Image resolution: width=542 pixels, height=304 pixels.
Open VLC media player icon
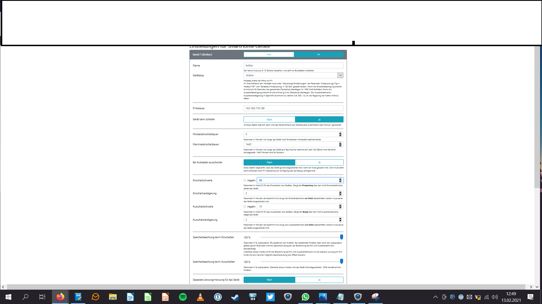(x=200, y=297)
